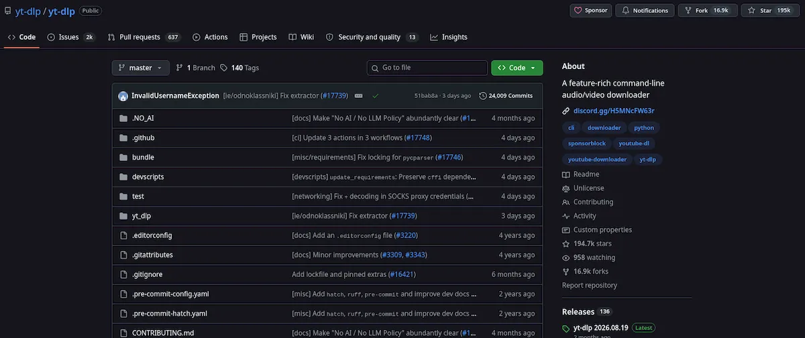This screenshot has height=338, width=805.
Task: Click the InvalidUsernameException avatar icon
Action: 123,96
